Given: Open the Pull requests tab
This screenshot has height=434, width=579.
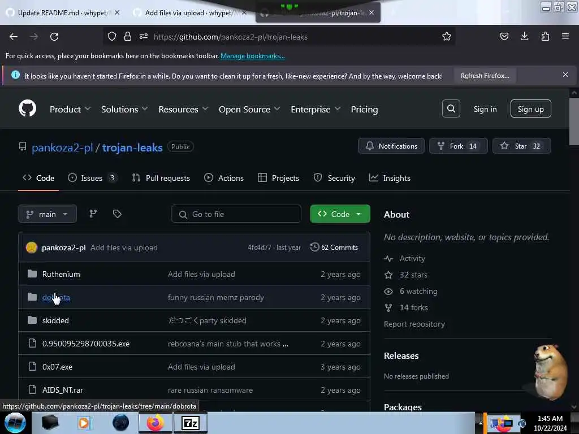Looking at the screenshot, I should [161, 178].
